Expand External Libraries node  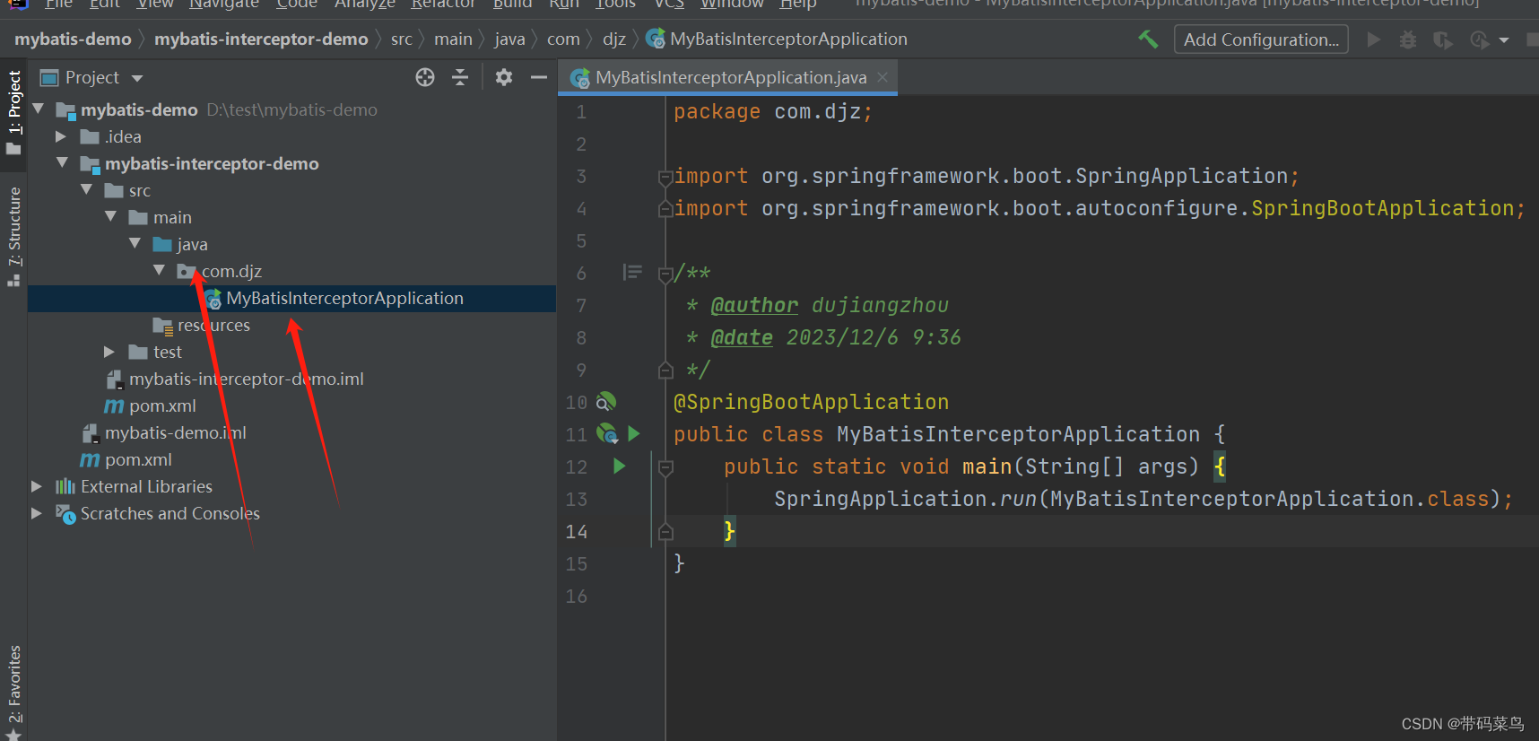pyautogui.click(x=38, y=486)
